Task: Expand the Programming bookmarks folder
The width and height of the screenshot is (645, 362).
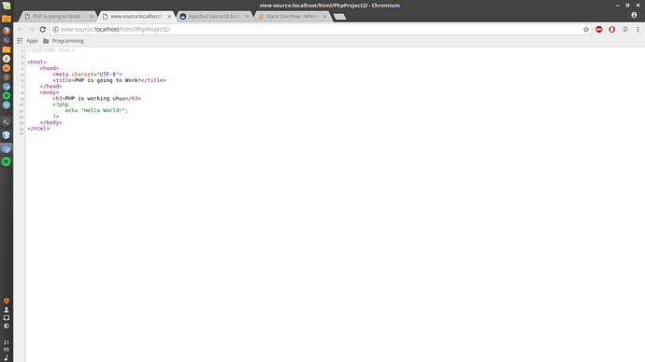Action: [x=64, y=41]
